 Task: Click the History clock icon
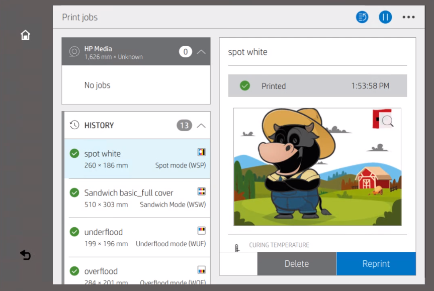coord(74,125)
